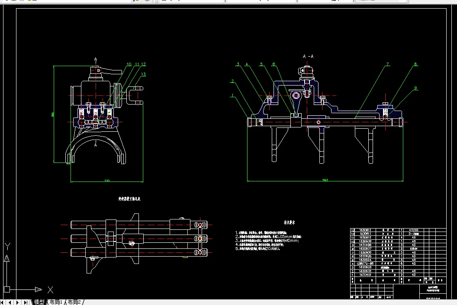
Task: Select the UCS icon's X axis label
Action: pos(50,290)
